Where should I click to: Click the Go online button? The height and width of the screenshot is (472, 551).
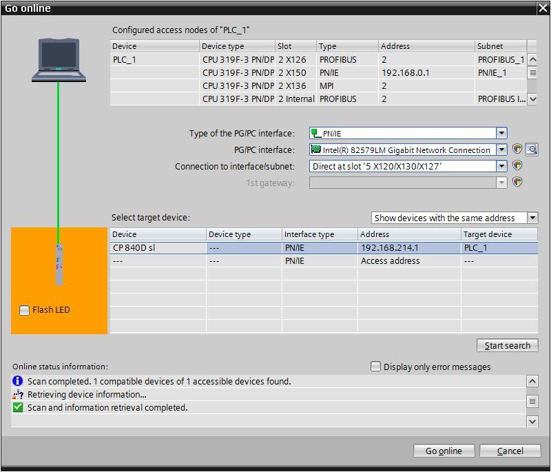coord(444,451)
